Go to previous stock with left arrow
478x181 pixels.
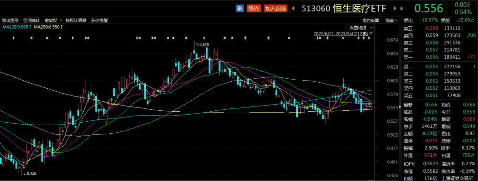coord(293,9)
